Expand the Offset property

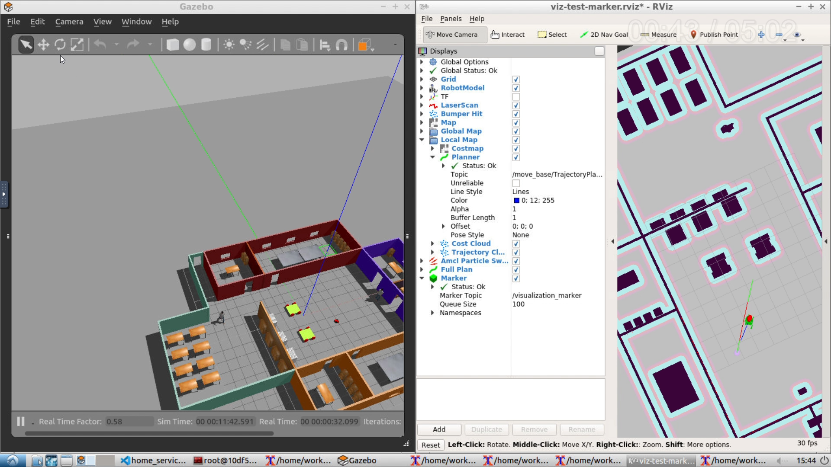pyautogui.click(x=443, y=226)
